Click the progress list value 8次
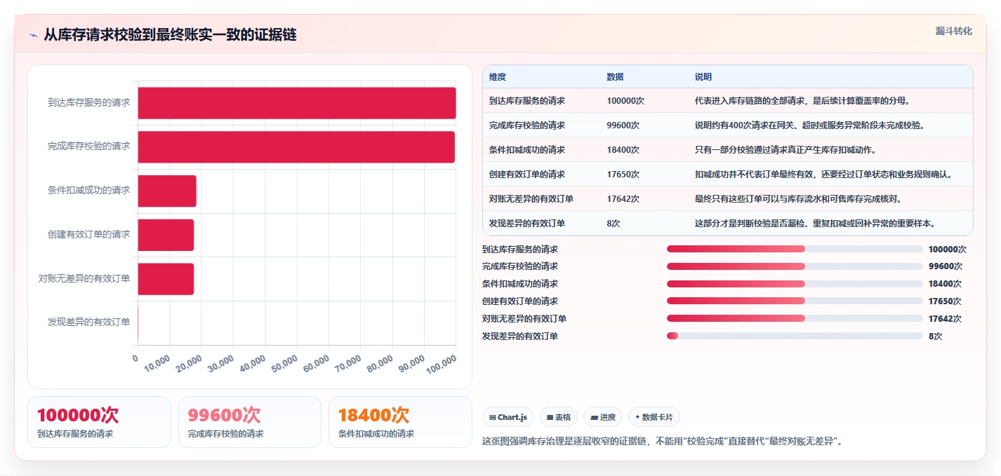This screenshot has width=1001, height=476. [935, 336]
